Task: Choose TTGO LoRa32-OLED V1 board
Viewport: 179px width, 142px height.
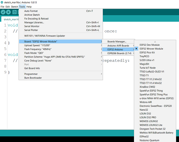Action: click(155, 72)
